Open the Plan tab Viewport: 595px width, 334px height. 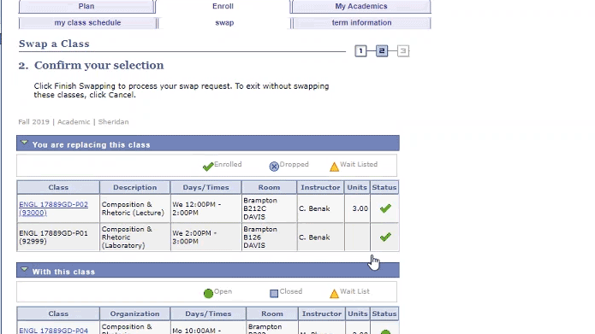point(86,7)
